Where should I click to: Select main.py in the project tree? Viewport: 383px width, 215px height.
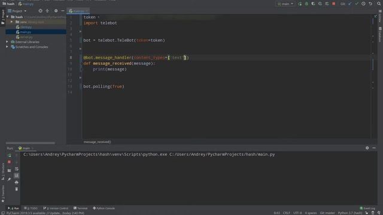[36, 32]
